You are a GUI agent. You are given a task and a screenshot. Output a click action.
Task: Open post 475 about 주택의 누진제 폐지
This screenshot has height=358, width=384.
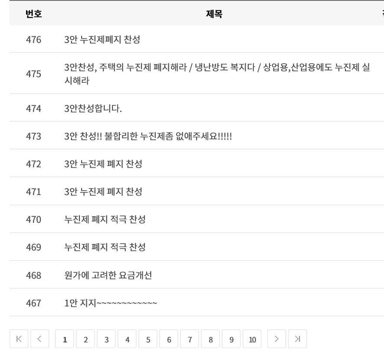pyautogui.click(x=217, y=74)
